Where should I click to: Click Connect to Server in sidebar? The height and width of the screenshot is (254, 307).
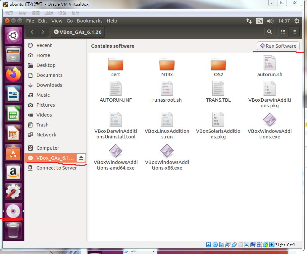point(55,168)
